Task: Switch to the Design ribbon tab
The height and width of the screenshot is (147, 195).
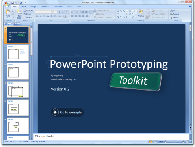Action: 33,7
